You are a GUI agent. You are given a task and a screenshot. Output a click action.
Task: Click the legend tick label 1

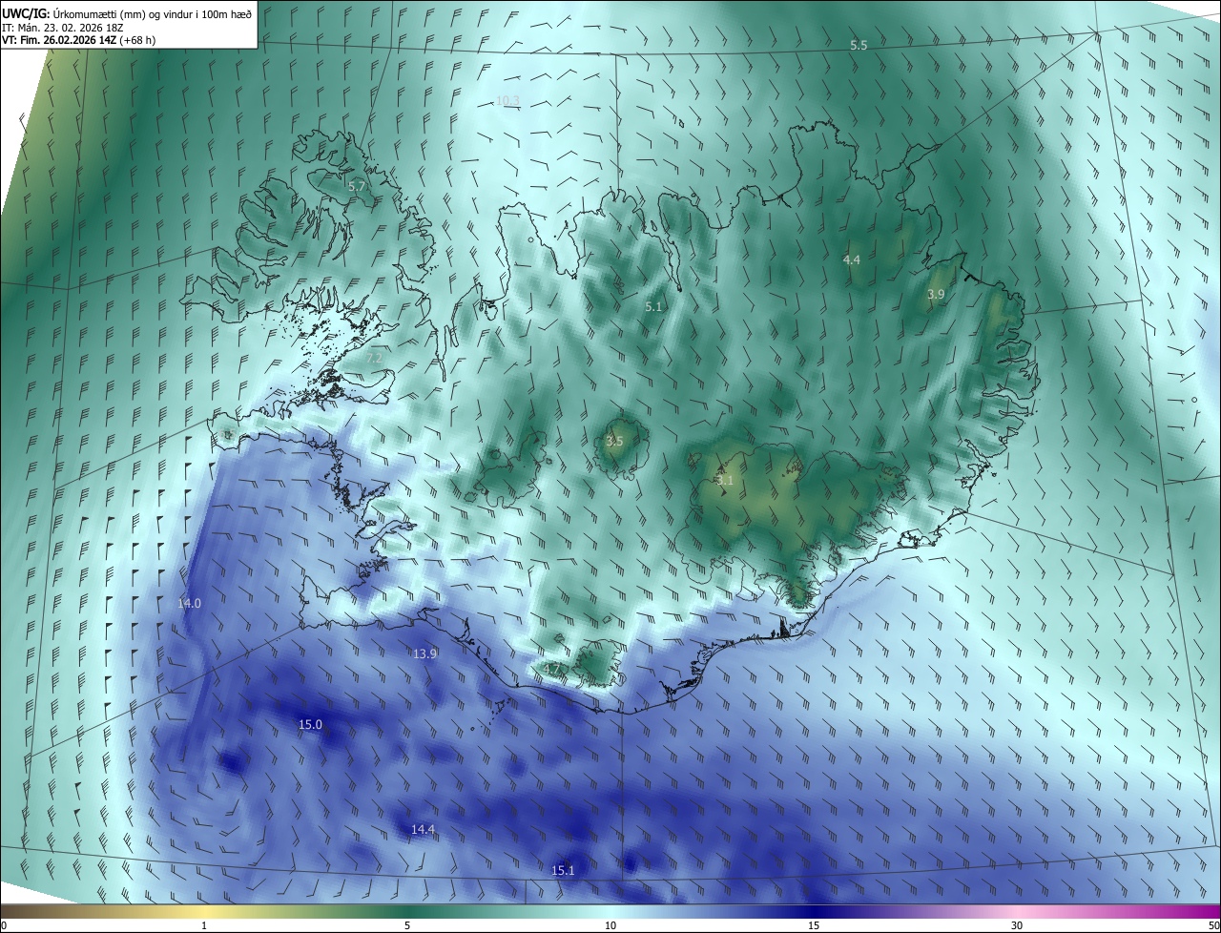click(x=204, y=926)
